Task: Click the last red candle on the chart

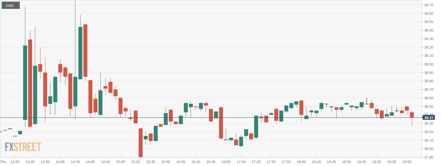Action: click(x=412, y=115)
